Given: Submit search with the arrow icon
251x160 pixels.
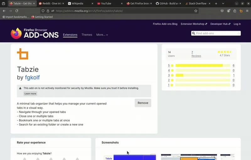Looking at the screenshot, I should point(238,33).
